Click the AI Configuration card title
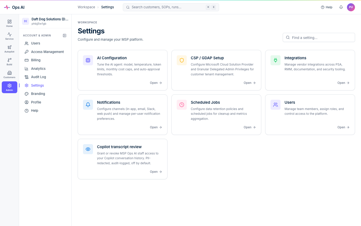The width and height of the screenshot is (361, 226). (x=112, y=58)
